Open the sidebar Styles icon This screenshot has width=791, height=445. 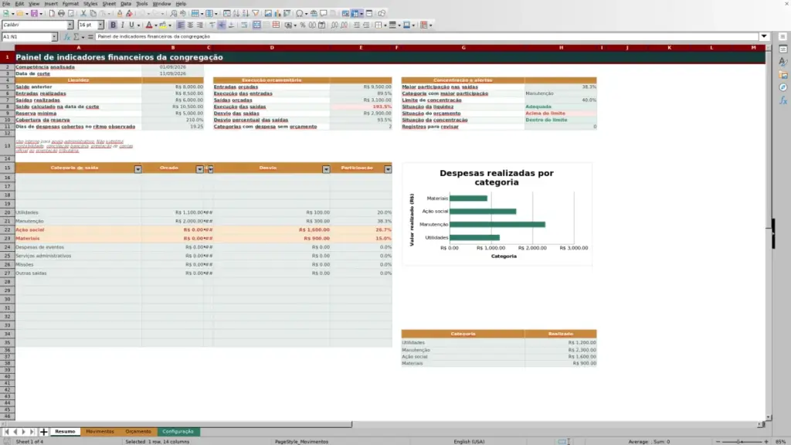[x=783, y=62]
